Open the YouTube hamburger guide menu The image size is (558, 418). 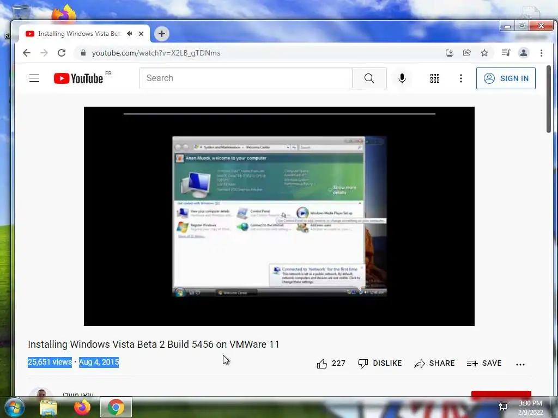(x=34, y=78)
